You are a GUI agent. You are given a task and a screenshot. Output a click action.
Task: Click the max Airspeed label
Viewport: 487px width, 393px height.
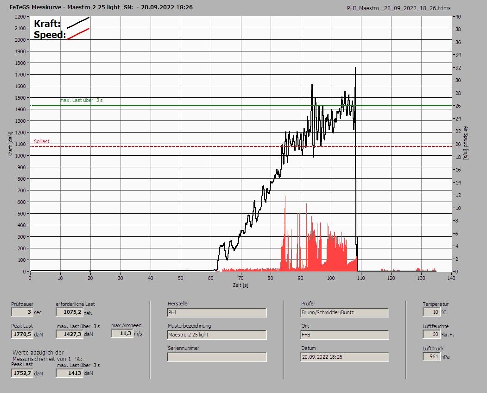point(126,325)
